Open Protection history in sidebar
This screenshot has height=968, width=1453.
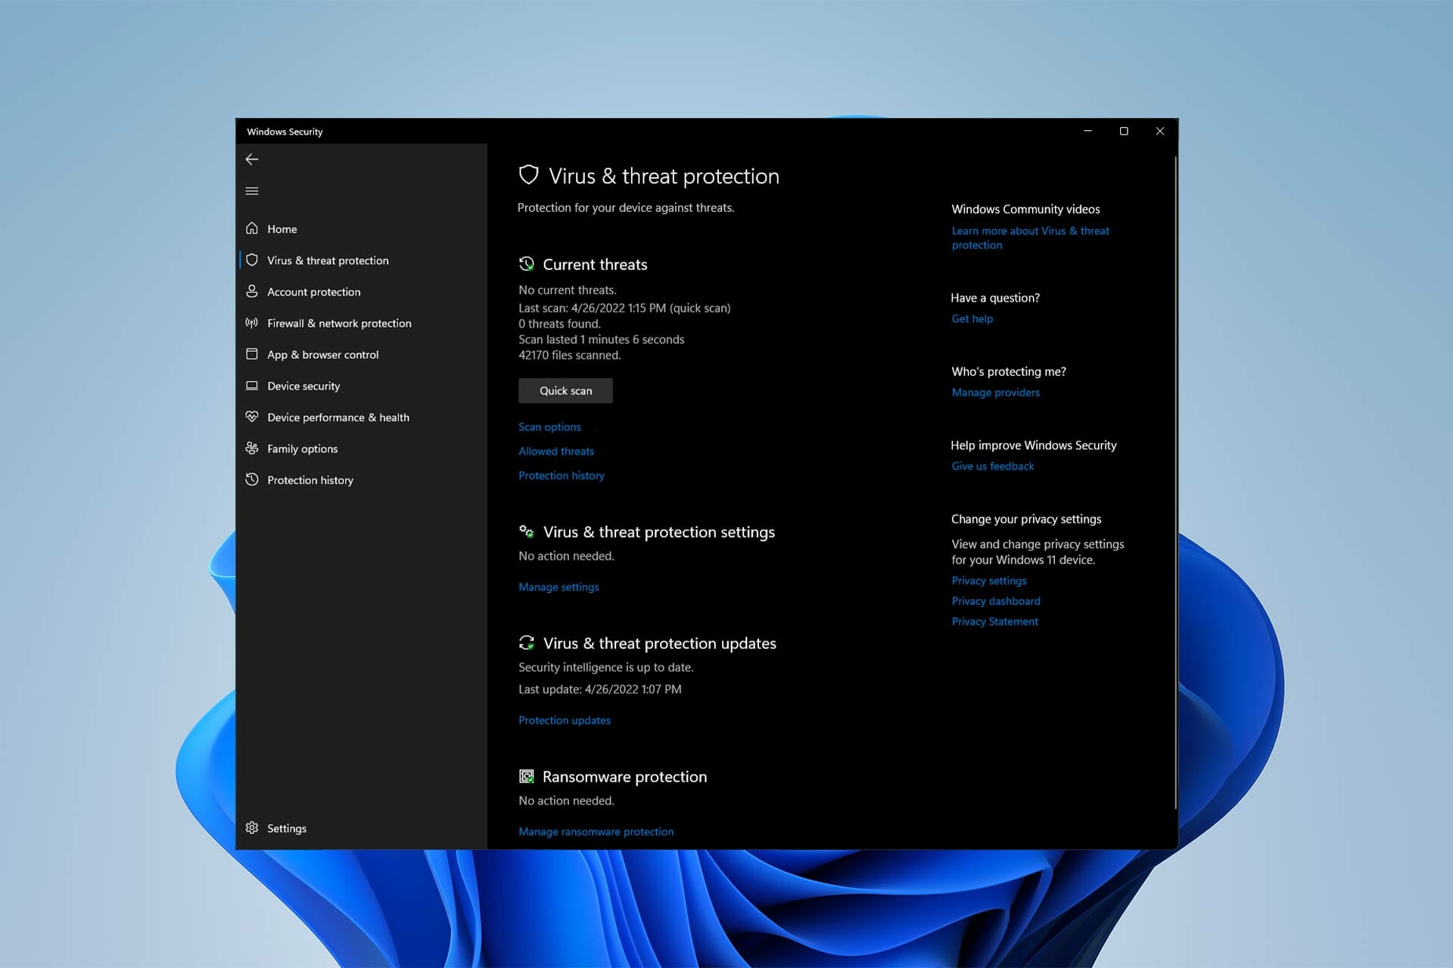(310, 480)
